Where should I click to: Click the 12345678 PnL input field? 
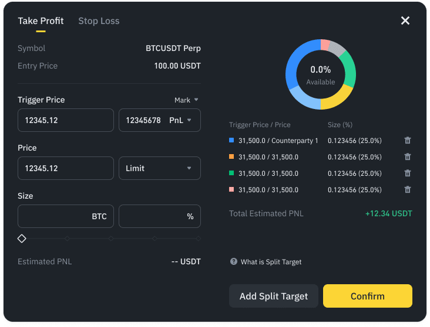[160, 120]
